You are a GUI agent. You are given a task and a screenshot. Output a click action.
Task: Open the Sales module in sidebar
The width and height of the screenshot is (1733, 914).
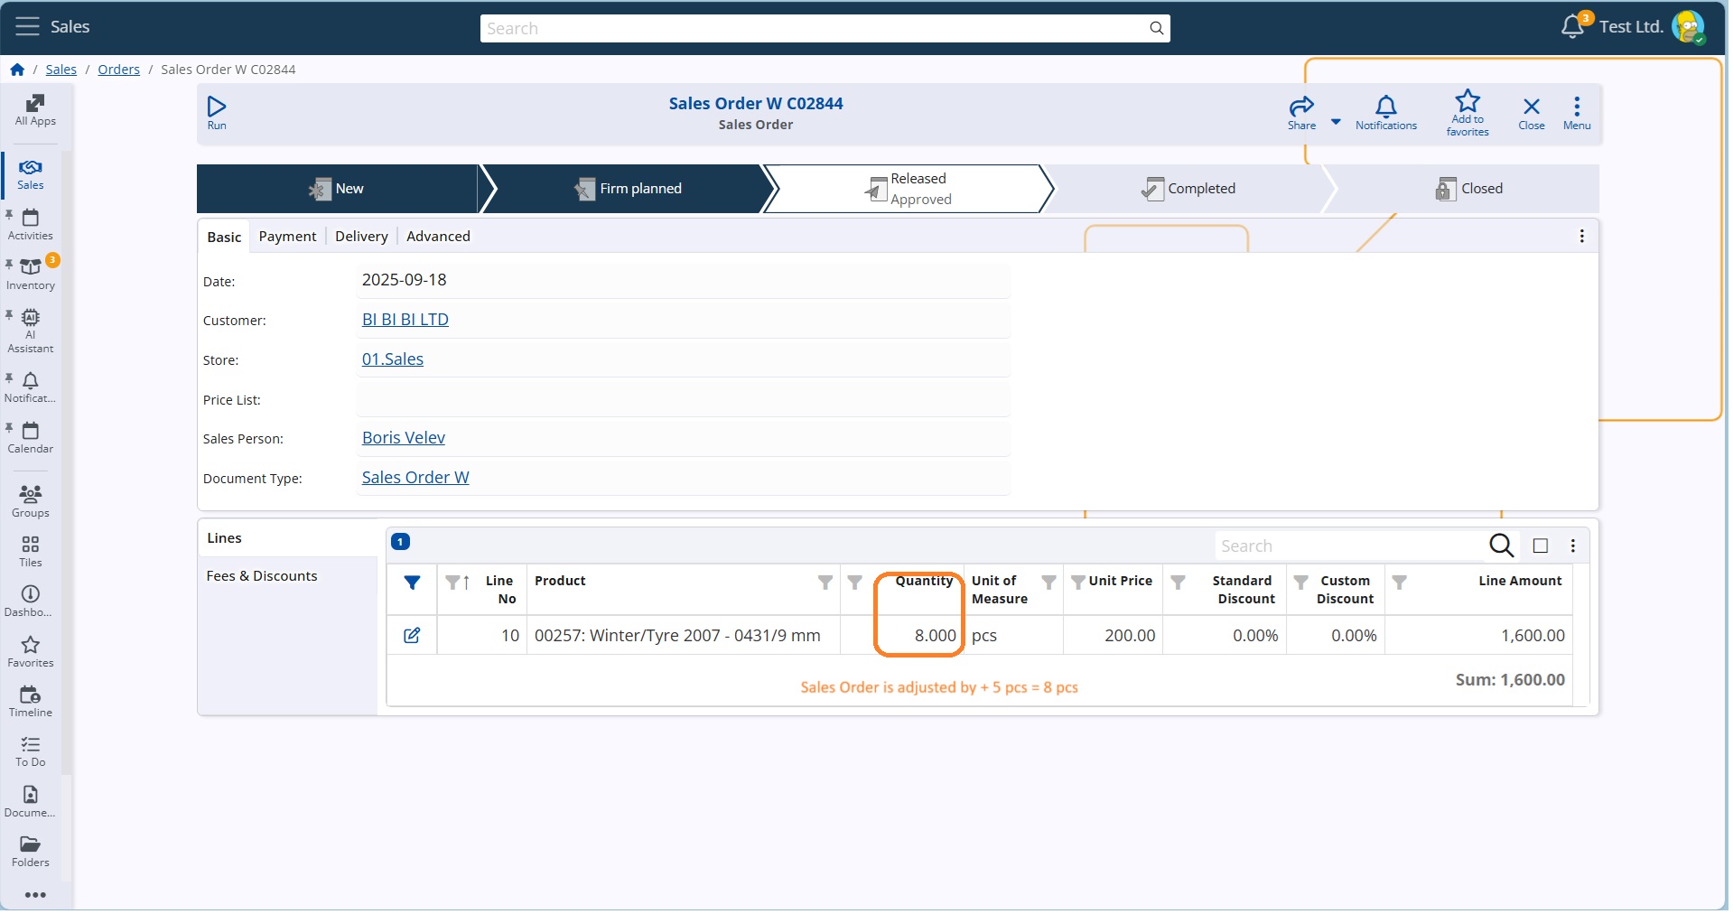[31, 175]
